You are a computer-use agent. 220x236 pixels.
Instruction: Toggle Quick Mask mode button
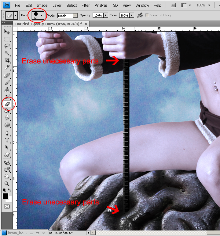(x=7, y=207)
